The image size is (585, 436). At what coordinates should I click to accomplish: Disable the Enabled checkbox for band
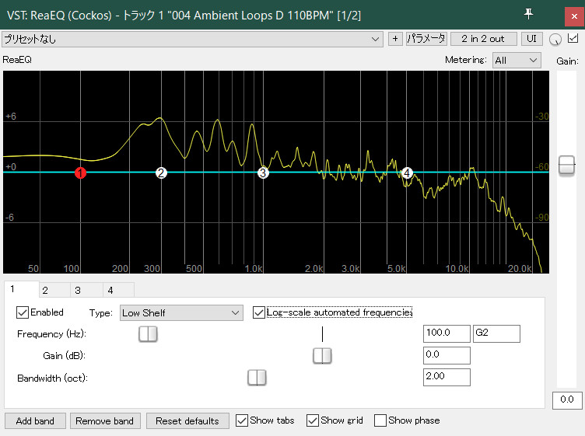pos(23,312)
